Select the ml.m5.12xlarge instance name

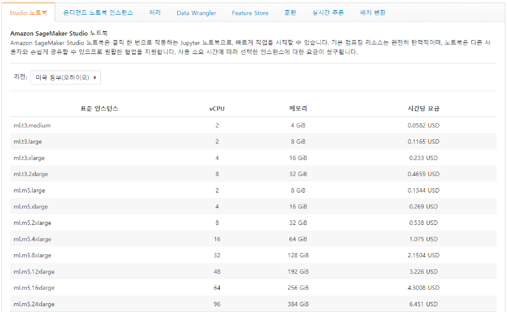point(34,271)
